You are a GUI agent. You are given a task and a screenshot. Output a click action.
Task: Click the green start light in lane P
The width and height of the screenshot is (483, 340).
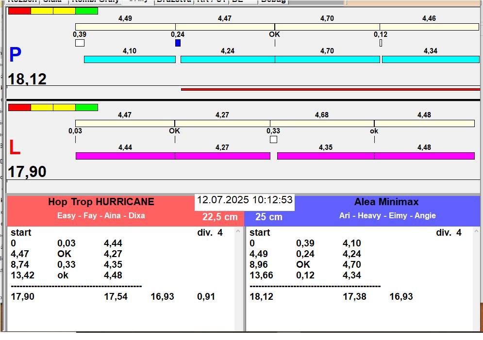[86, 11]
